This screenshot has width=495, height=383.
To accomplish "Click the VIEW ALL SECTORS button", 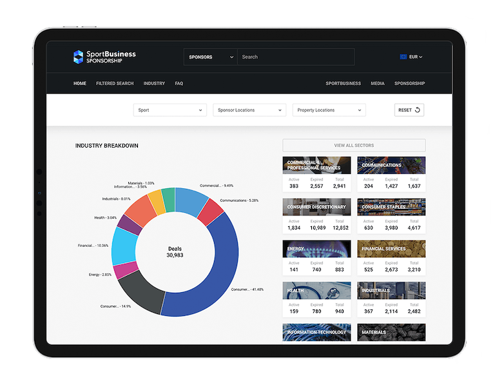I will [354, 145].
